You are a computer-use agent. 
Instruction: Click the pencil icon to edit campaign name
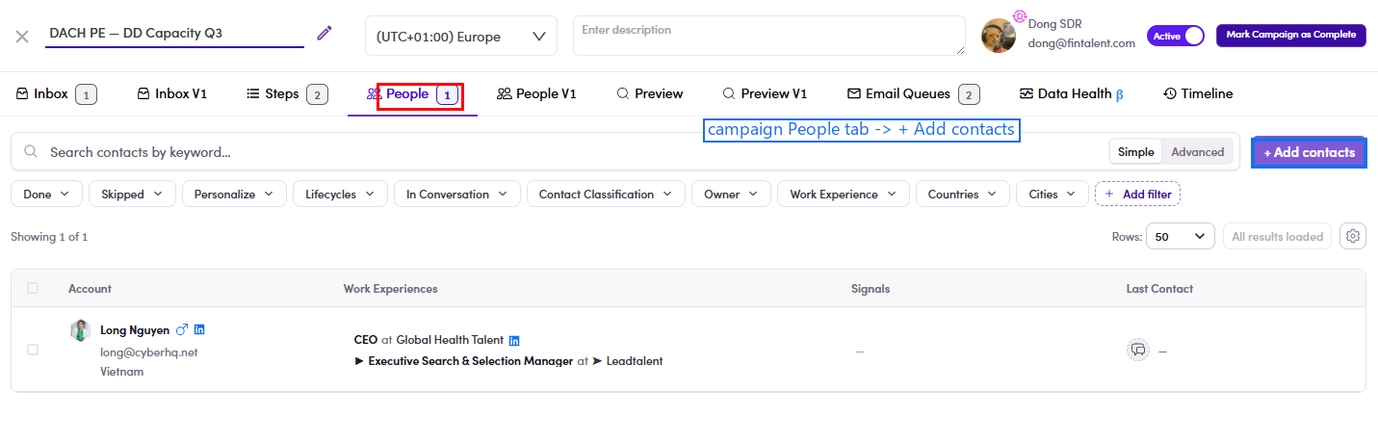click(x=325, y=34)
